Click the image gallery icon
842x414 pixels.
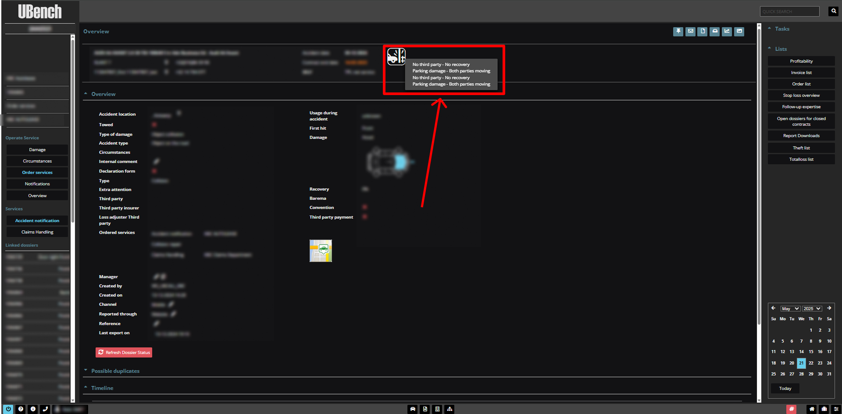739,31
